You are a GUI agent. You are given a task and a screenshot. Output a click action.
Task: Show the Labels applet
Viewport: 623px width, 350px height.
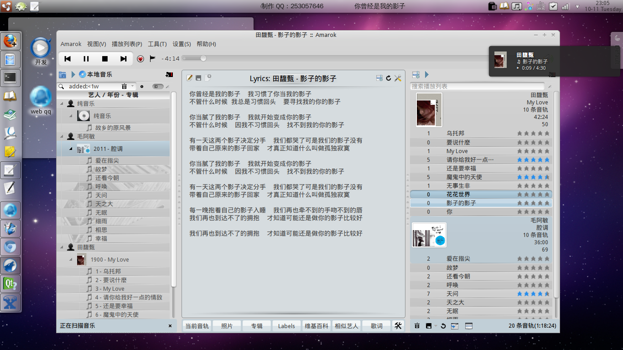click(x=286, y=326)
